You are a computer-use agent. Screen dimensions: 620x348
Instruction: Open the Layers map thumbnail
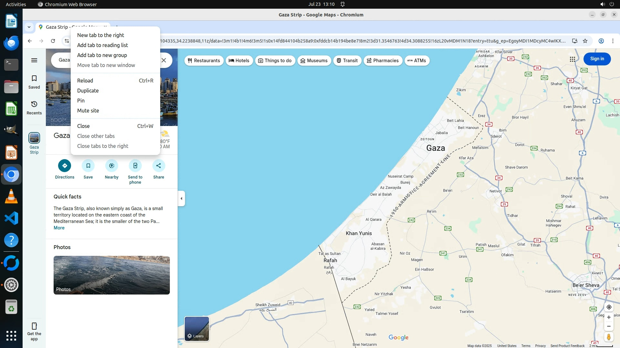(x=197, y=329)
